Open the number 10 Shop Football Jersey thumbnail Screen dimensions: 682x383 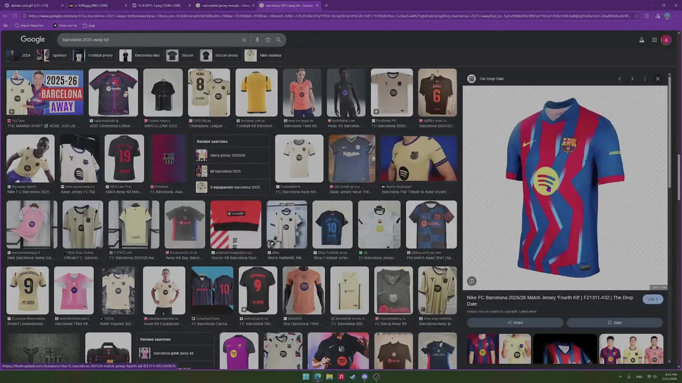(332, 224)
